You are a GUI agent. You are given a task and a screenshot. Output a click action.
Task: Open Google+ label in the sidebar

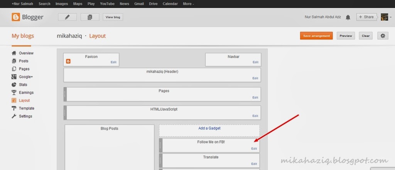[26, 77]
